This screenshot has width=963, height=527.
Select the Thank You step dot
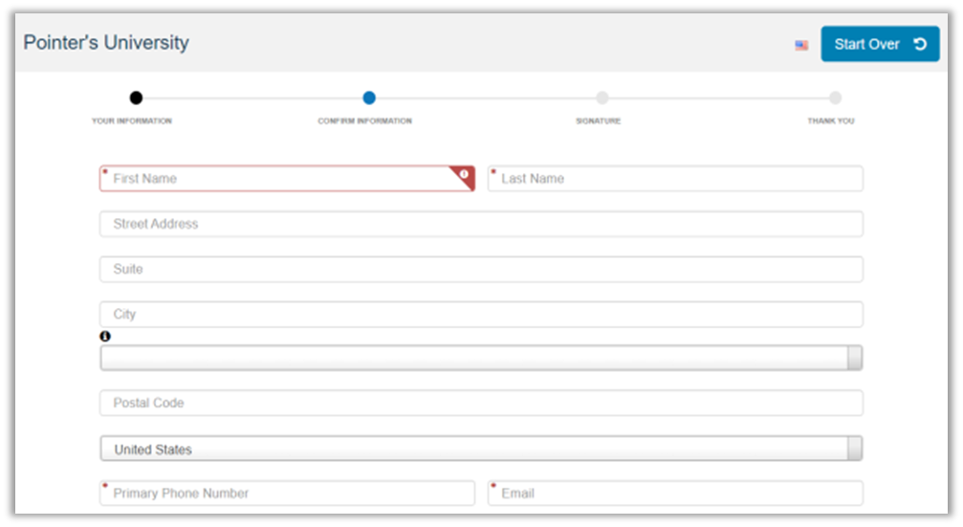click(x=835, y=98)
